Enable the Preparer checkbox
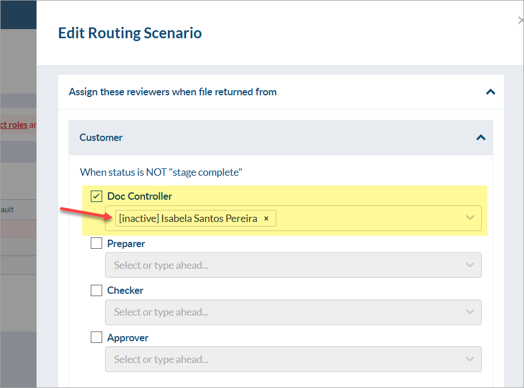The width and height of the screenshot is (524, 388). pyautogui.click(x=96, y=244)
